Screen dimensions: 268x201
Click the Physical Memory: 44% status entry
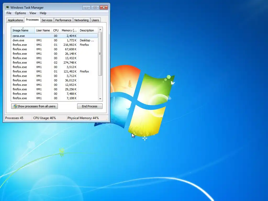click(x=83, y=118)
